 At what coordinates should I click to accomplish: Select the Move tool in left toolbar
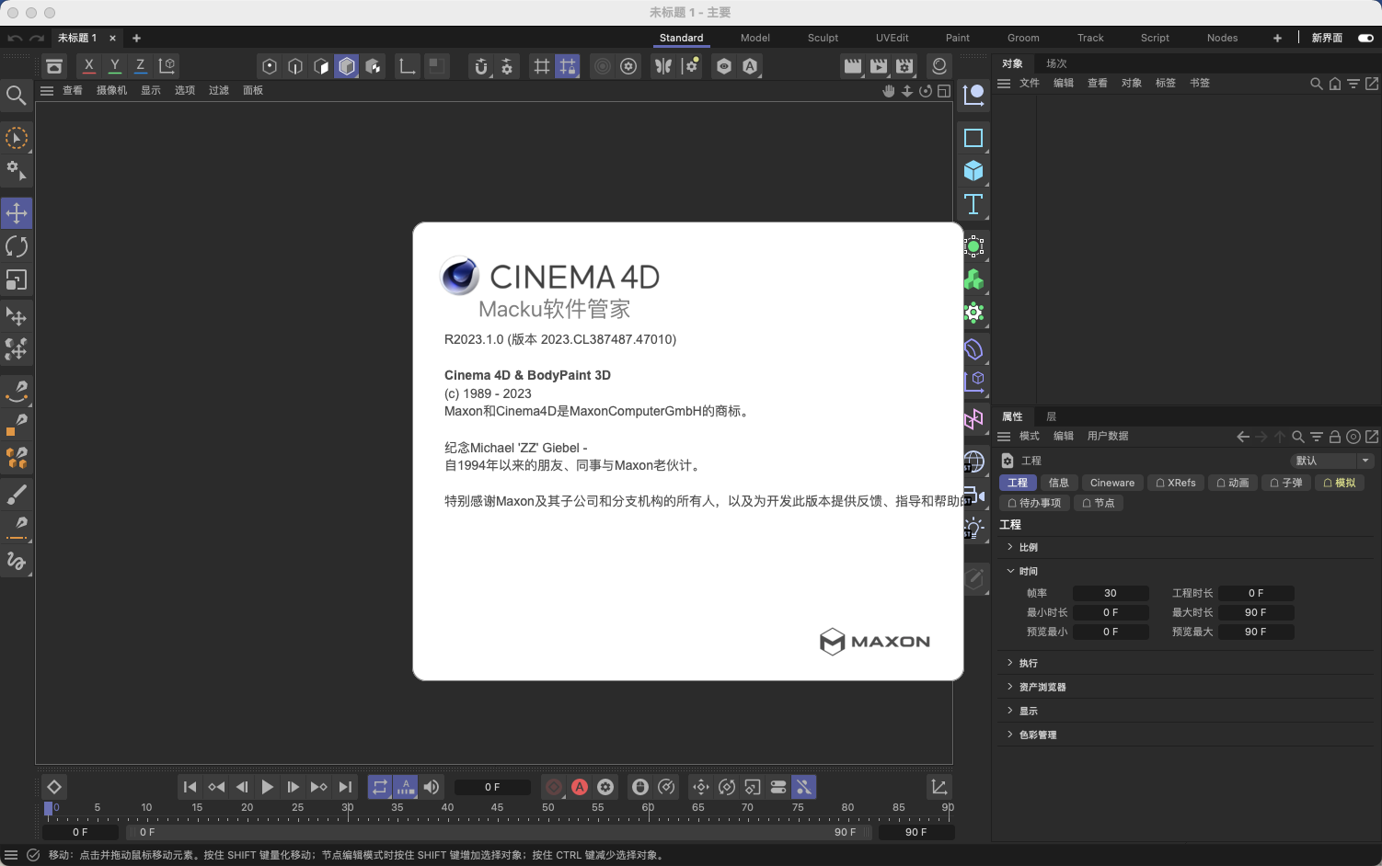click(x=17, y=213)
